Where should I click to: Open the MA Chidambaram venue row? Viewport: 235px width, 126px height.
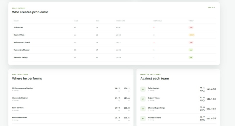click(71, 118)
